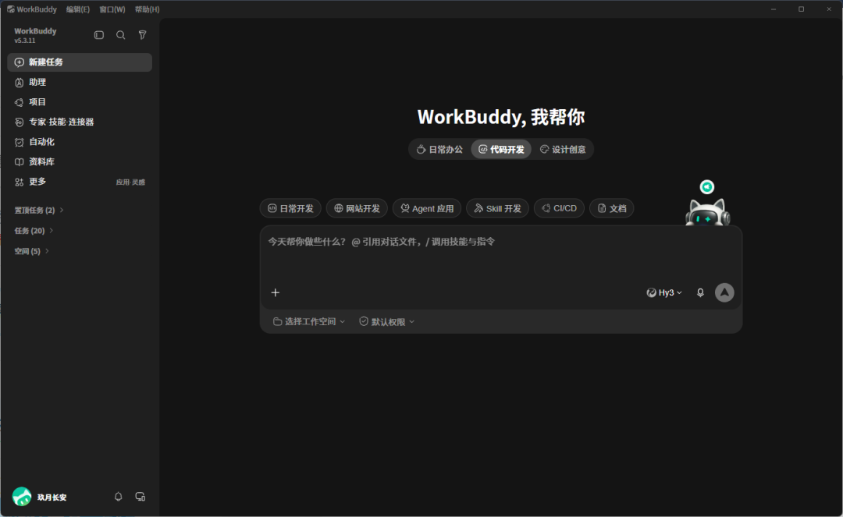Click the user avatar icon
Viewport: 843px width, 517px height.
(x=22, y=497)
